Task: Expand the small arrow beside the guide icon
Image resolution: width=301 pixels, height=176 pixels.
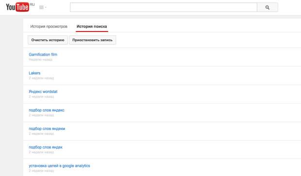Action: click(x=46, y=7)
